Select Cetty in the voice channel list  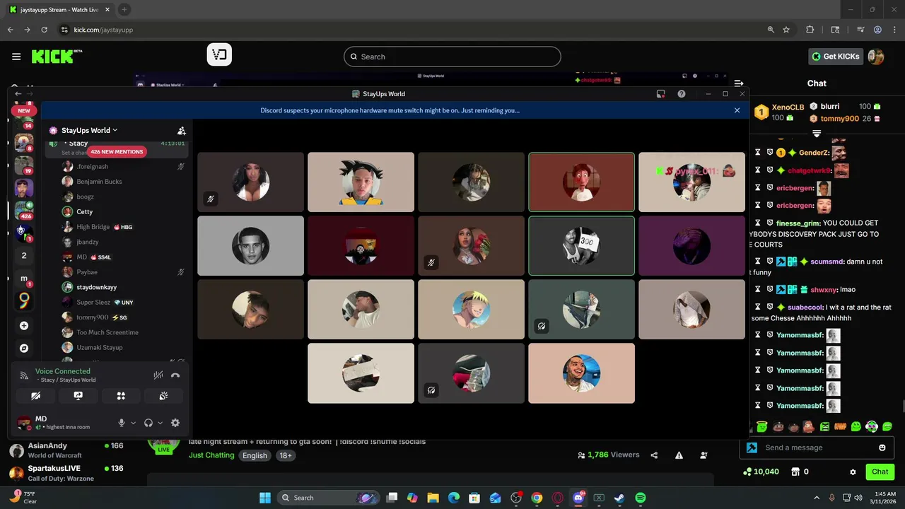click(x=84, y=212)
